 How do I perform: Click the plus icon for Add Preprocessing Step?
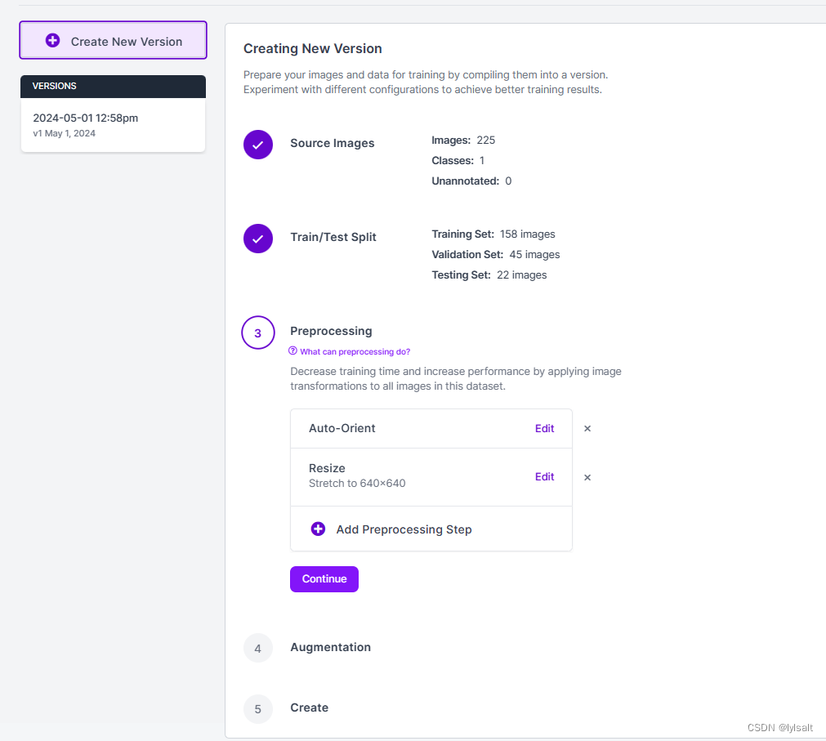click(318, 529)
